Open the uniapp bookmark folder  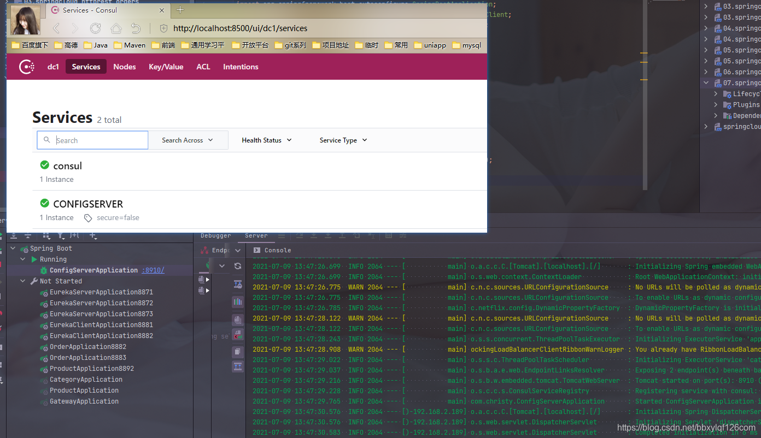tap(430, 45)
